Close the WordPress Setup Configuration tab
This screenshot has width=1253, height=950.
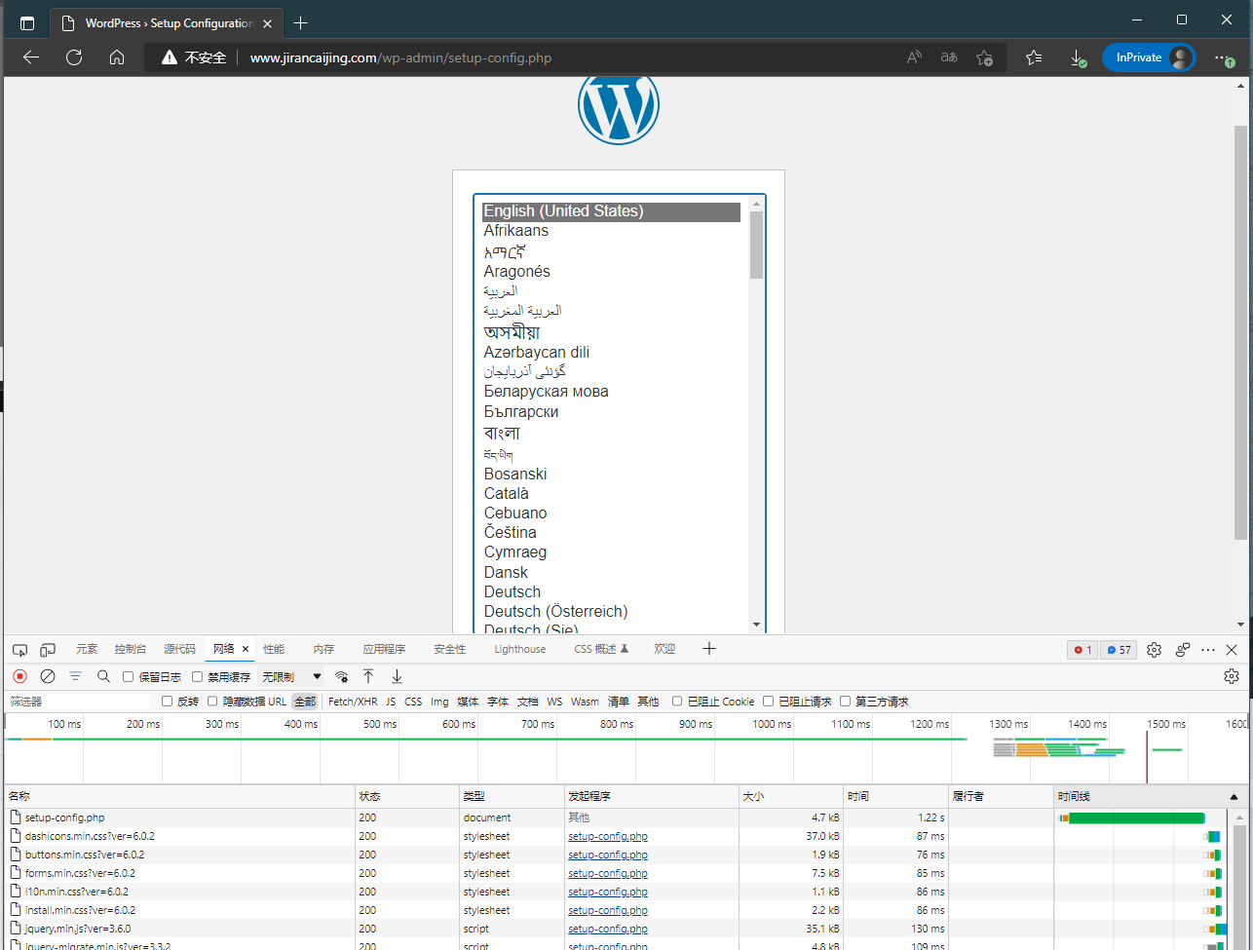[x=268, y=23]
